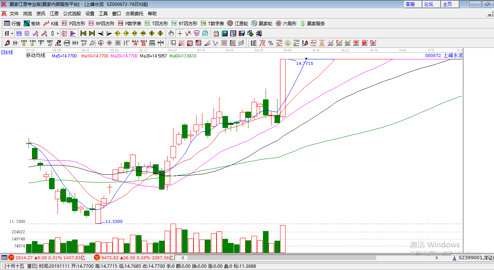Image resolution: width=494 pixels, height=270 pixels.
Task: Select the hand pan tool
Action: click(x=171, y=33)
